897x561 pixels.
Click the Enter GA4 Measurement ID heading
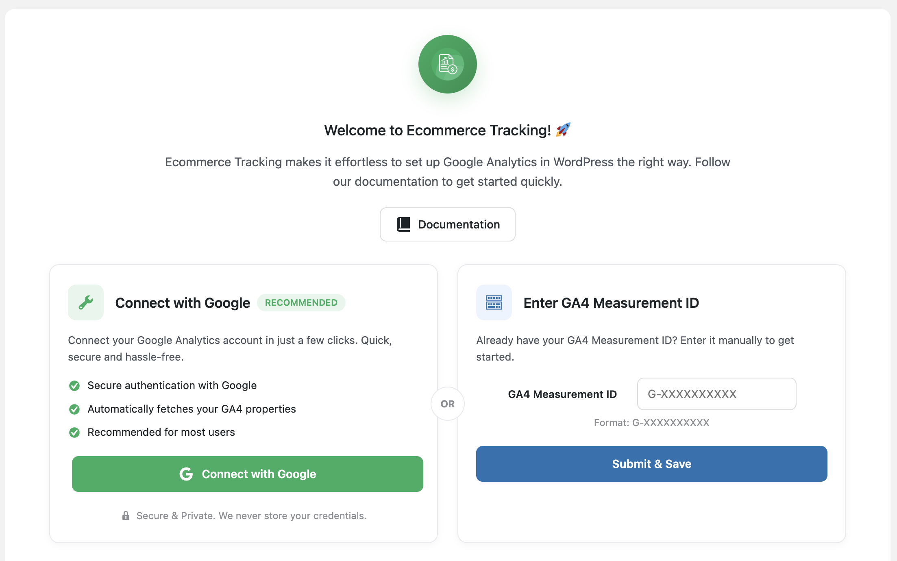tap(611, 303)
